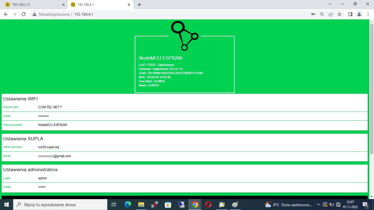Select the 192.168.4.1 tab
Screen dimensions: 374x210
100,5
